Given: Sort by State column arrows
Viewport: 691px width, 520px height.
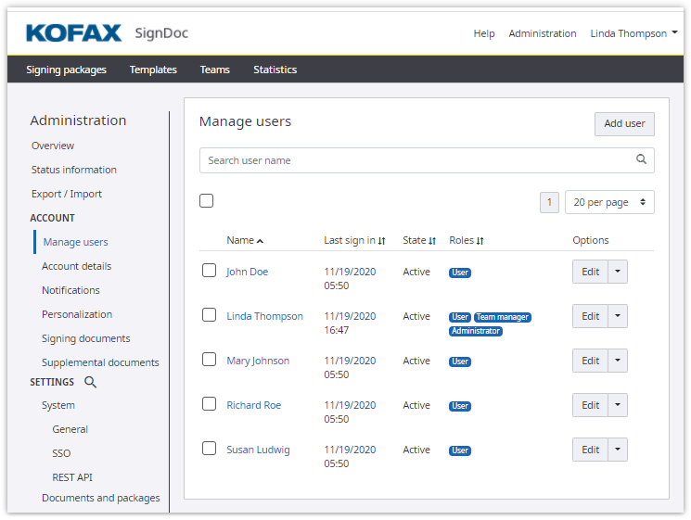Looking at the screenshot, I should point(432,241).
